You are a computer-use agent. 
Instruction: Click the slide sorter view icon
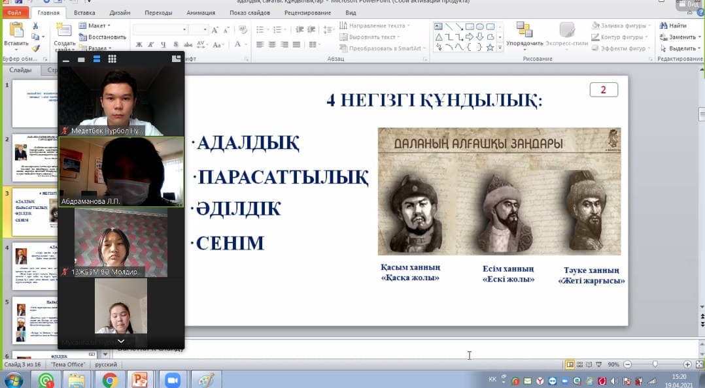tap(581, 364)
